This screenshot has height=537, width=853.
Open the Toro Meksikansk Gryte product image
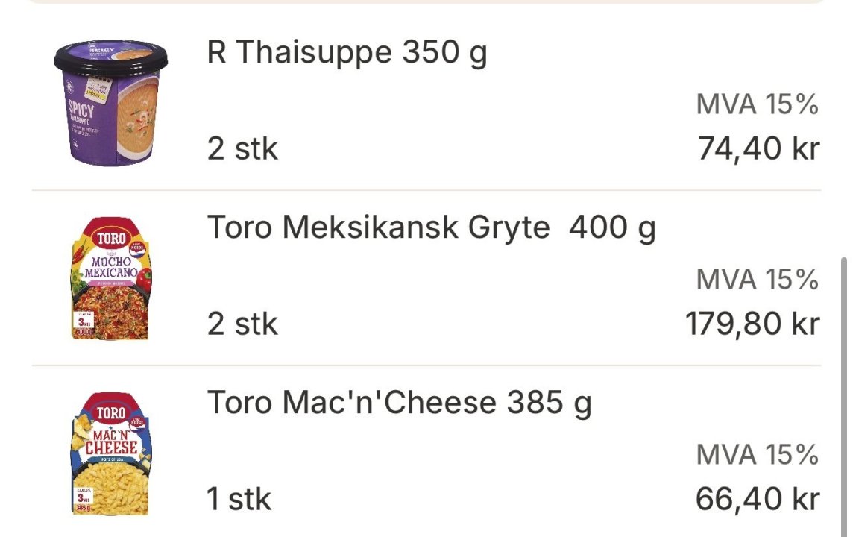point(110,279)
